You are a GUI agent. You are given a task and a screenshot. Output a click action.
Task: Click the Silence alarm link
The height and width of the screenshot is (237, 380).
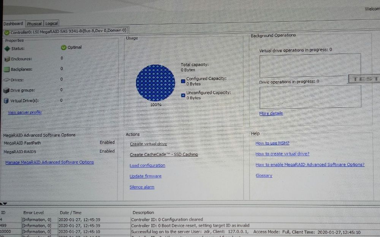(x=142, y=187)
